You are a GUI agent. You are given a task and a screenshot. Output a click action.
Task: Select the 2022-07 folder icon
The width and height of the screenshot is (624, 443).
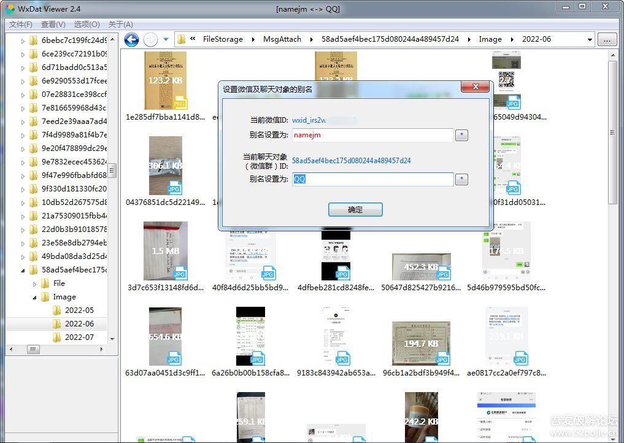[57, 337]
